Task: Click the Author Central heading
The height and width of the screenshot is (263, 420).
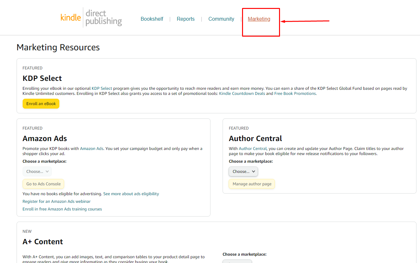Action: pos(255,139)
